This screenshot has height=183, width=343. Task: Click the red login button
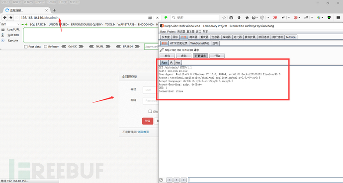click(148, 121)
